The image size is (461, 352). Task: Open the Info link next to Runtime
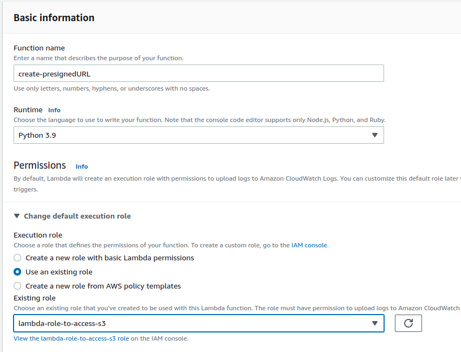(x=54, y=110)
